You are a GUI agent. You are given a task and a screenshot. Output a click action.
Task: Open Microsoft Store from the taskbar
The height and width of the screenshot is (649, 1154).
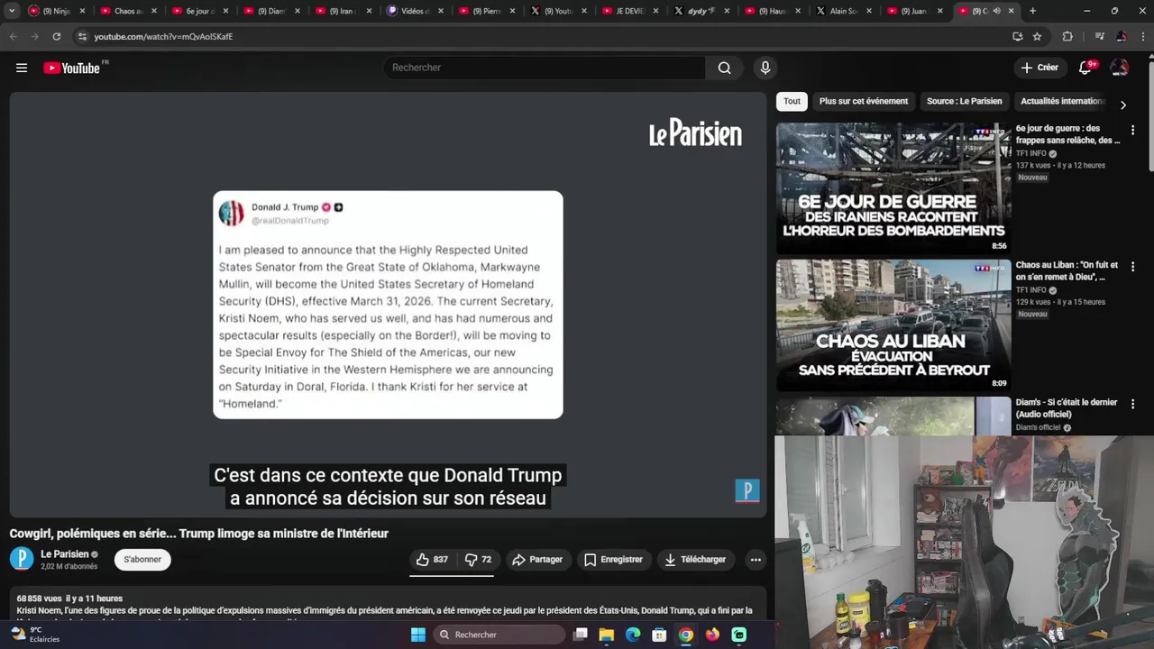659,635
